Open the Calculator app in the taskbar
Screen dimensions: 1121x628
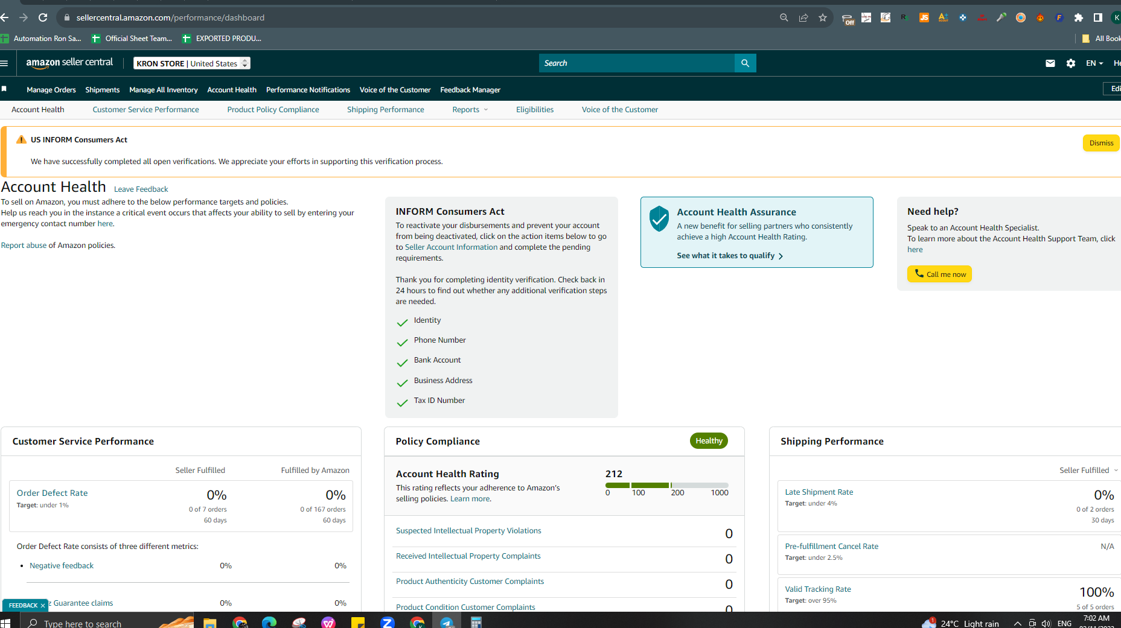[x=476, y=623]
